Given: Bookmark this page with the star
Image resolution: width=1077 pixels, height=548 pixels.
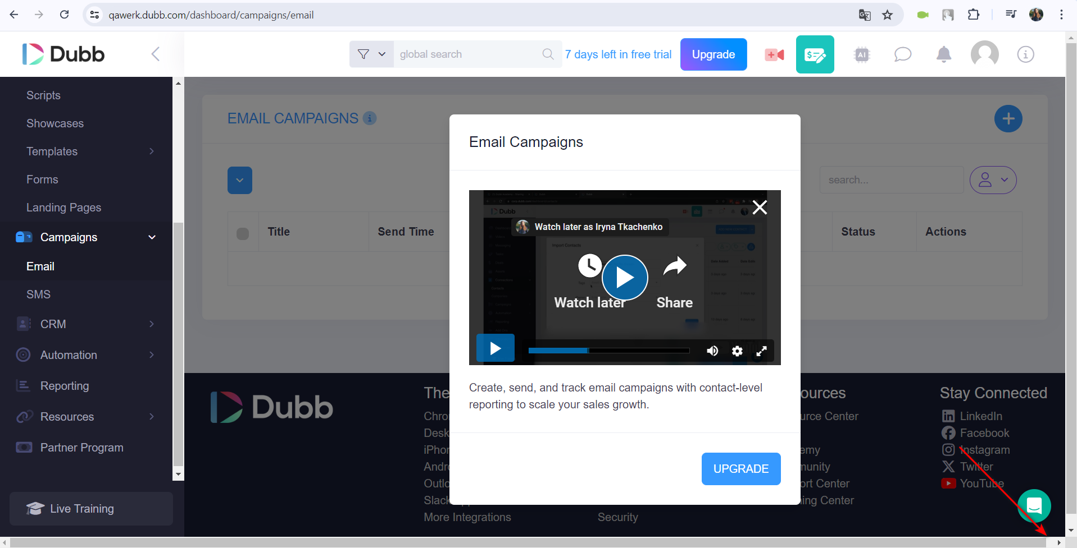Looking at the screenshot, I should coord(888,15).
